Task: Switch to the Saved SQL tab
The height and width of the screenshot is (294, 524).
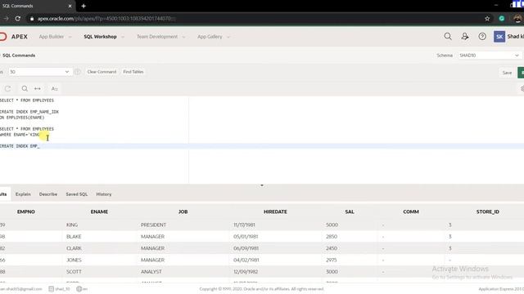Action: coord(77,194)
